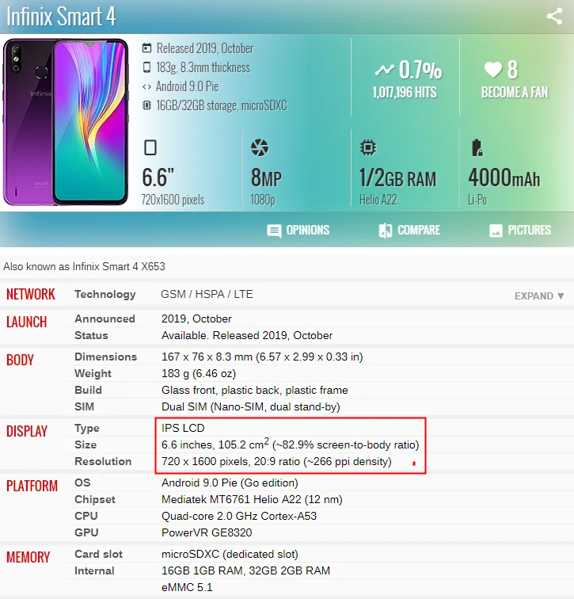Viewport: 574px width, 599px height.
Task: Click the Dimensions spec label link
Action: [106, 357]
